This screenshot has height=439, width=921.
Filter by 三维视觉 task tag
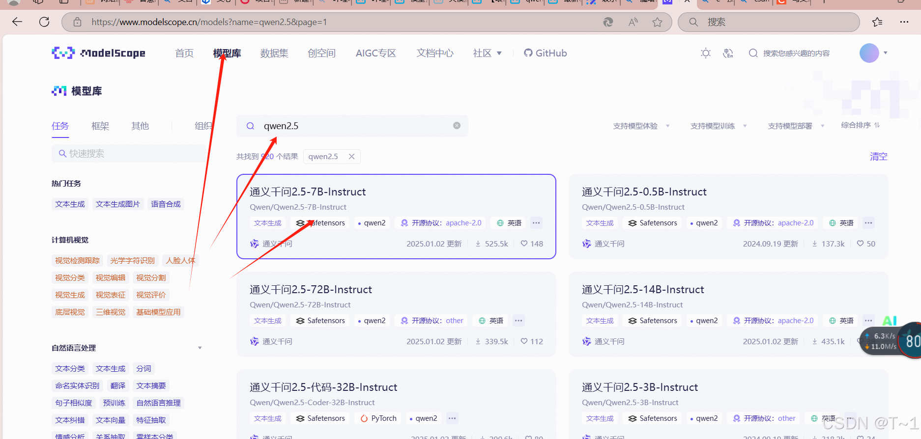(x=111, y=312)
